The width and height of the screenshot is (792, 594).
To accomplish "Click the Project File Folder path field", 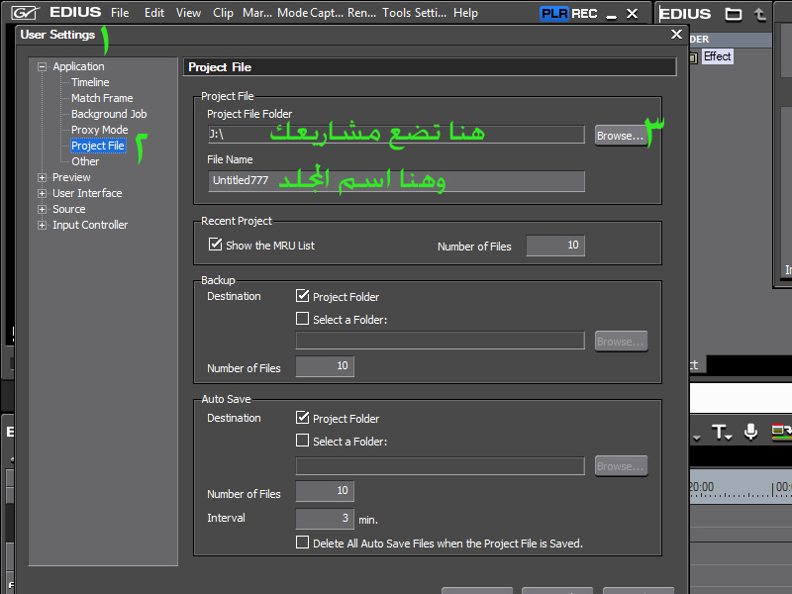I will pos(397,135).
